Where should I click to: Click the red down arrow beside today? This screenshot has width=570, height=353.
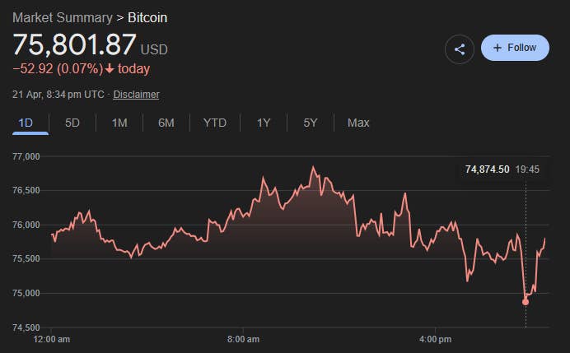pyautogui.click(x=109, y=69)
